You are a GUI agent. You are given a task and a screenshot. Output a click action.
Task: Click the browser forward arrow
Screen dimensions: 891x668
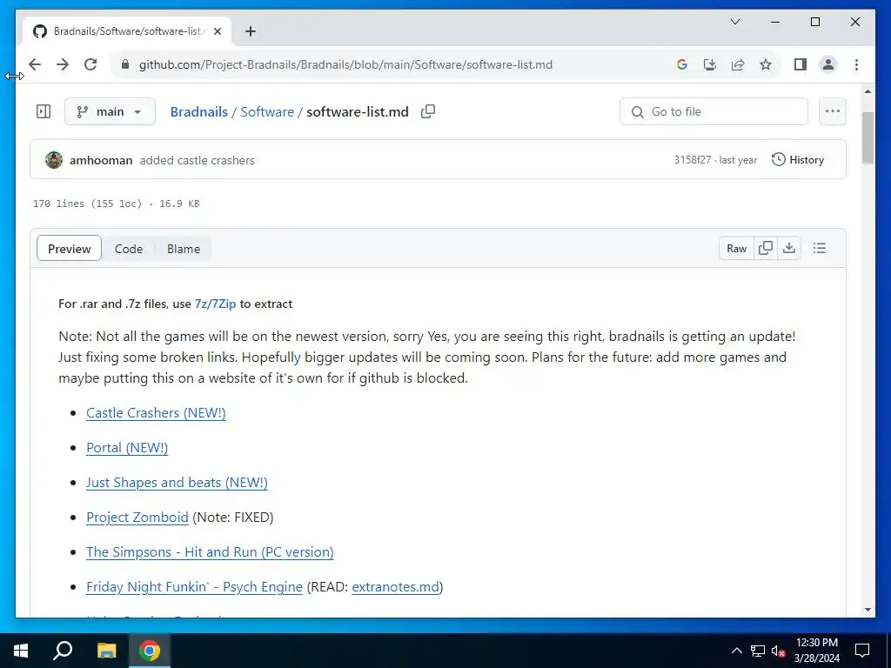[x=63, y=64]
